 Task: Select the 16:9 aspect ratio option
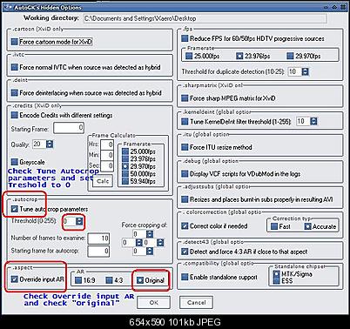78,280
